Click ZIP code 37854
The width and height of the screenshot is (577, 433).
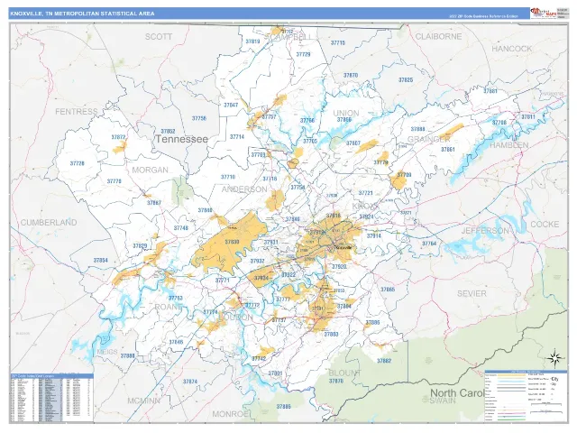tap(100, 261)
